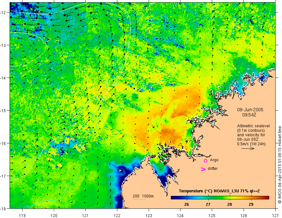This screenshot has height=218, width=282.
Task: Click longitude label 127 on bottom axis
Action: (x=275, y=215)
